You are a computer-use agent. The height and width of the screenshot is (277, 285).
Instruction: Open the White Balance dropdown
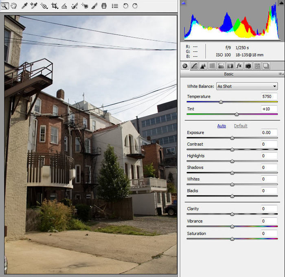[247, 86]
